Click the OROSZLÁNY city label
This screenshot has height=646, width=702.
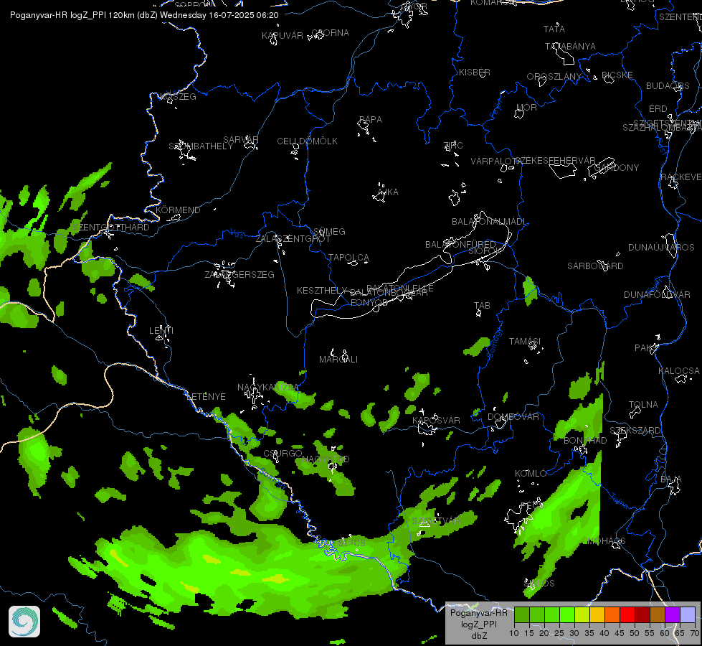coord(554,77)
